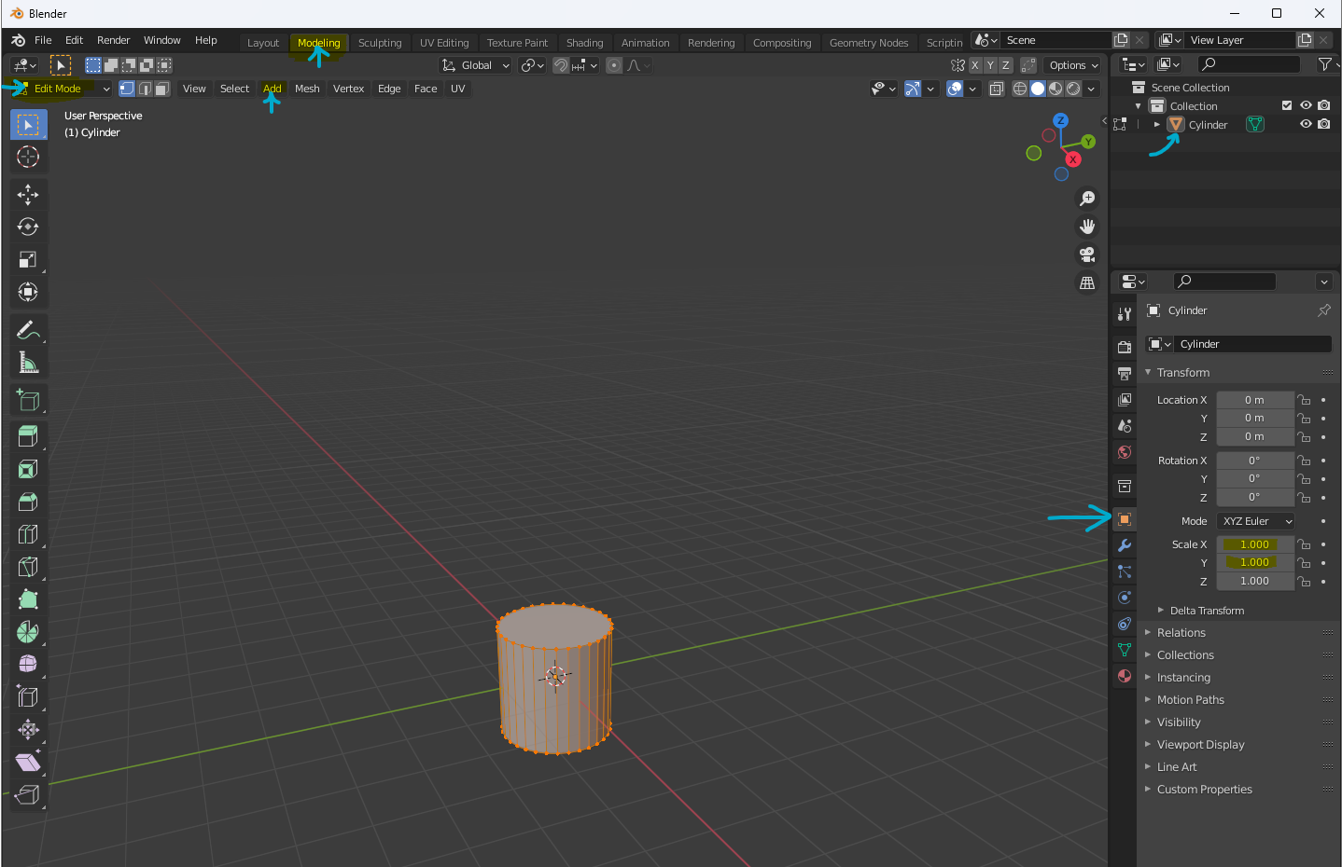Open the XYZ Euler rotation mode dropdown

pyautogui.click(x=1256, y=521)
